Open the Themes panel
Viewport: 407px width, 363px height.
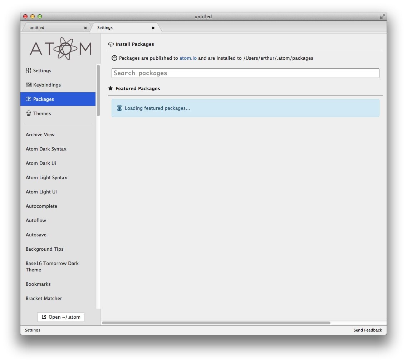pos(58,113)
